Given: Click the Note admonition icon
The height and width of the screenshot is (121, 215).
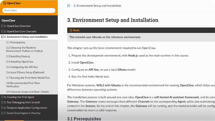Looking at the screenshot, I should tap(71, 30).
